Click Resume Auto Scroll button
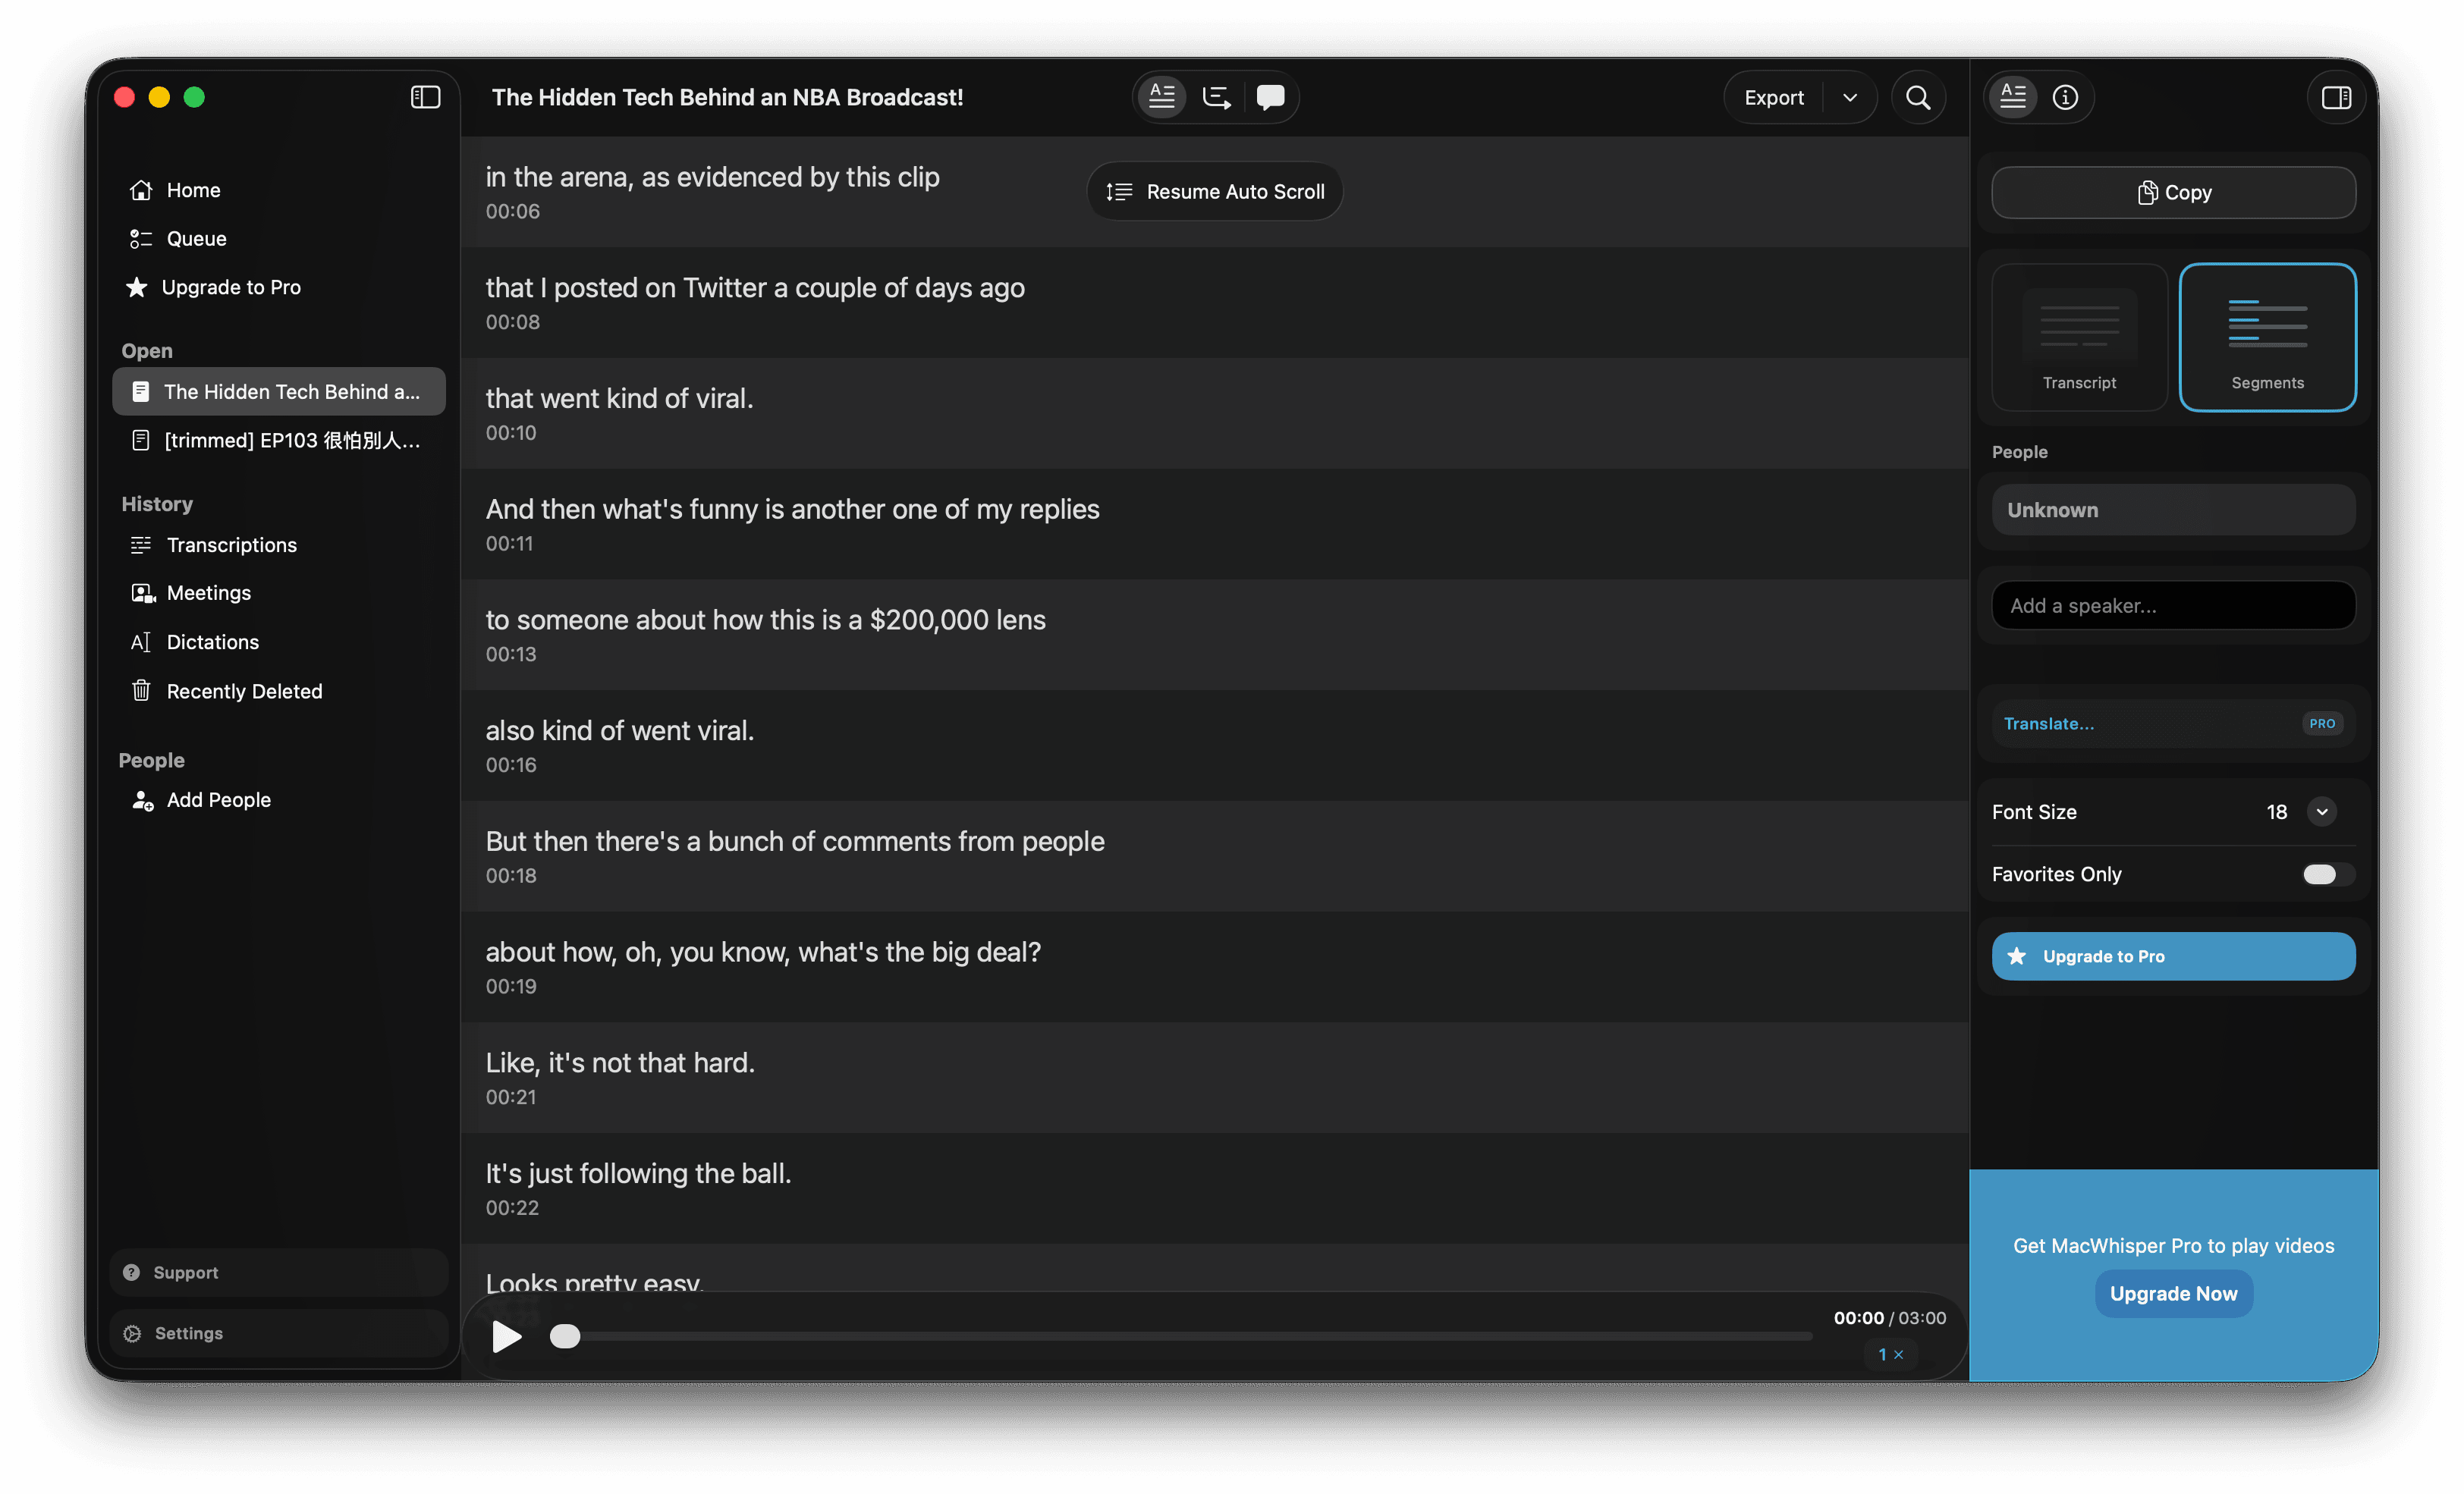Image resolution: width=2464 pixels, height=1494 pixels. coord(1215,191)
